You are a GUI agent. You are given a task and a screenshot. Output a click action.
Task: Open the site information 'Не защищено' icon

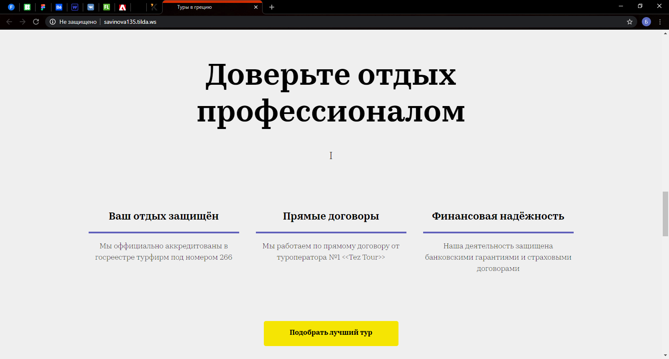click(x=53, y=22)
